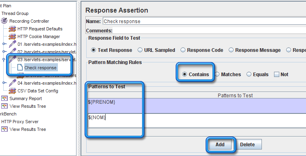
Task: Select the Response Code radio button
Action: point(183,50)
